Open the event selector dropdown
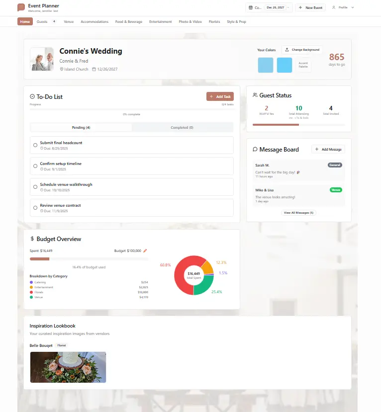 [269, 7]
